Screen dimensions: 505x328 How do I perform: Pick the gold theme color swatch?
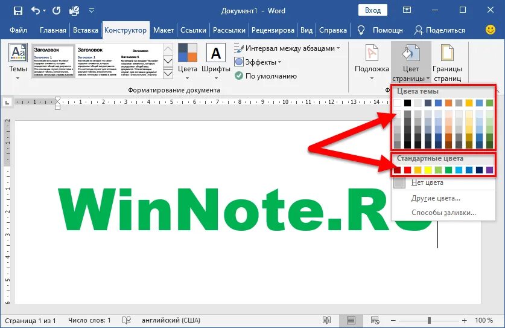click(x=469, y=103)
